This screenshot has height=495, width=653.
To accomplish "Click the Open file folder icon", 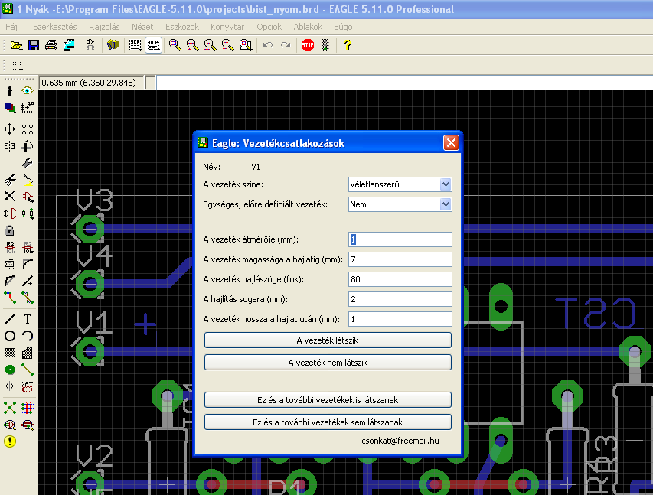I will 15,45.
